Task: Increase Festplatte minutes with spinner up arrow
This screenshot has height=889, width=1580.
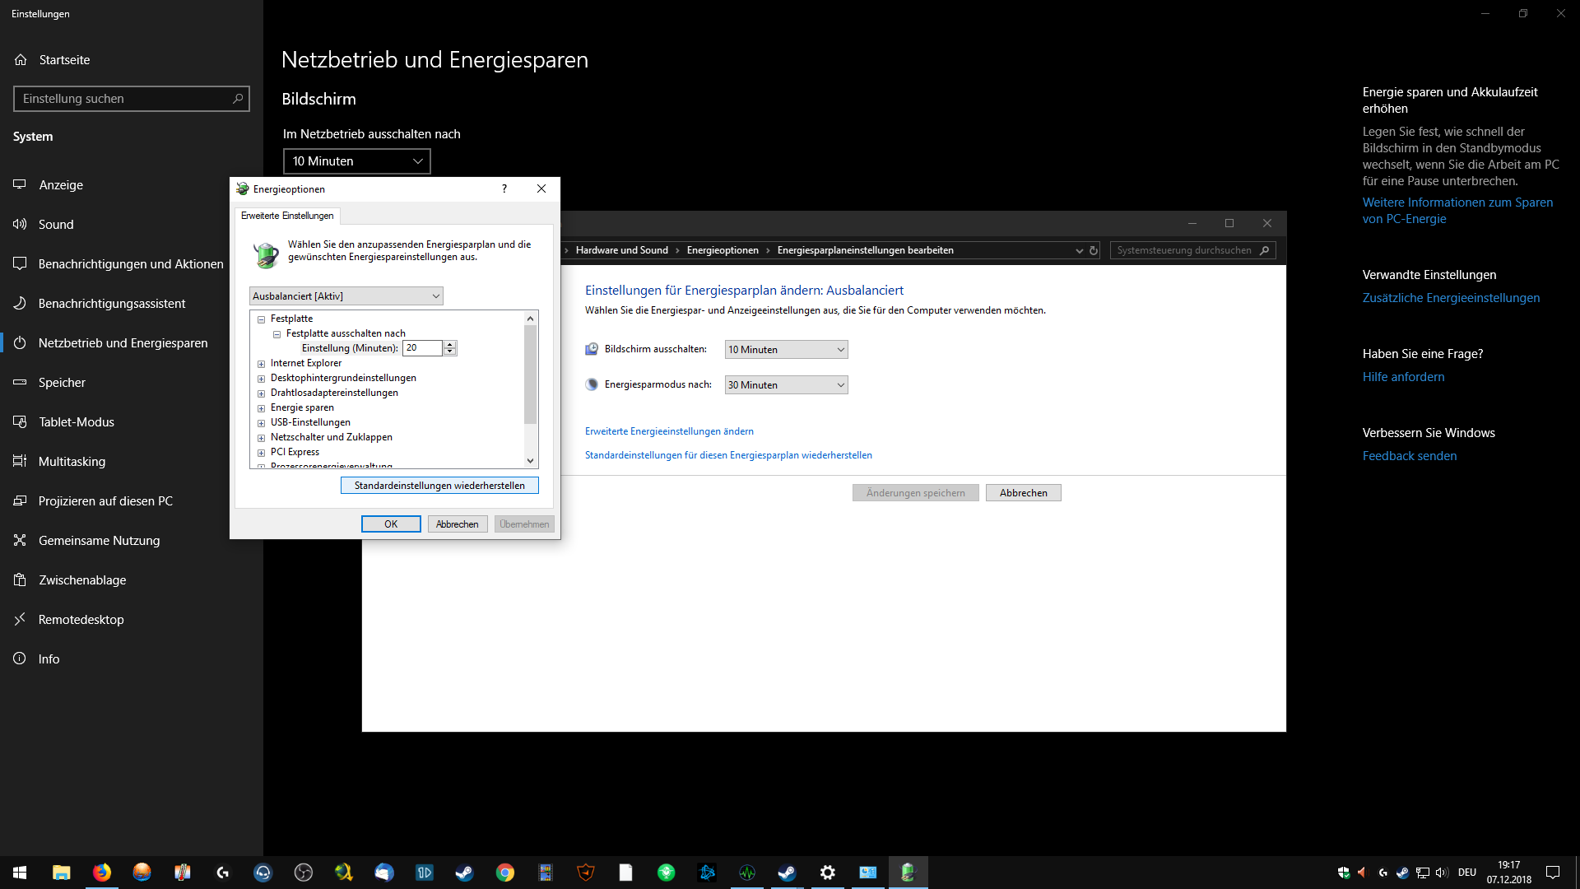Action: pos(450,344)
